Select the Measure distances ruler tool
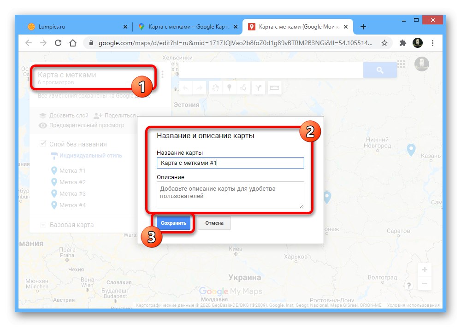 click(275, 88)
